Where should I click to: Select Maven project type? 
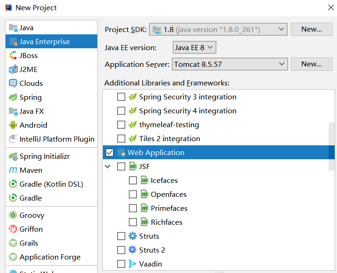(x=51, y=170)
